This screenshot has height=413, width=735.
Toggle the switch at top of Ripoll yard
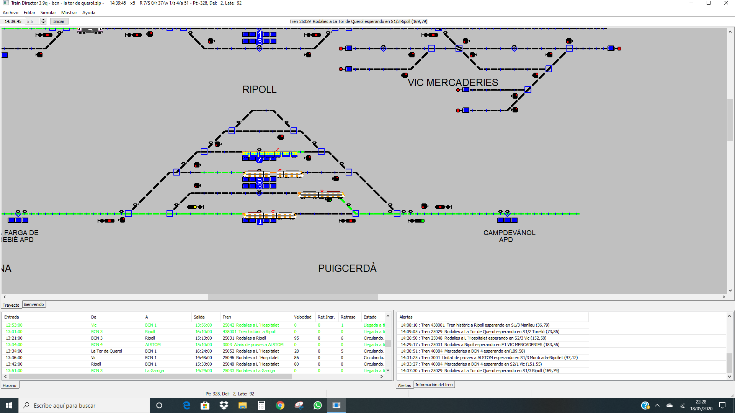(232, 131)
